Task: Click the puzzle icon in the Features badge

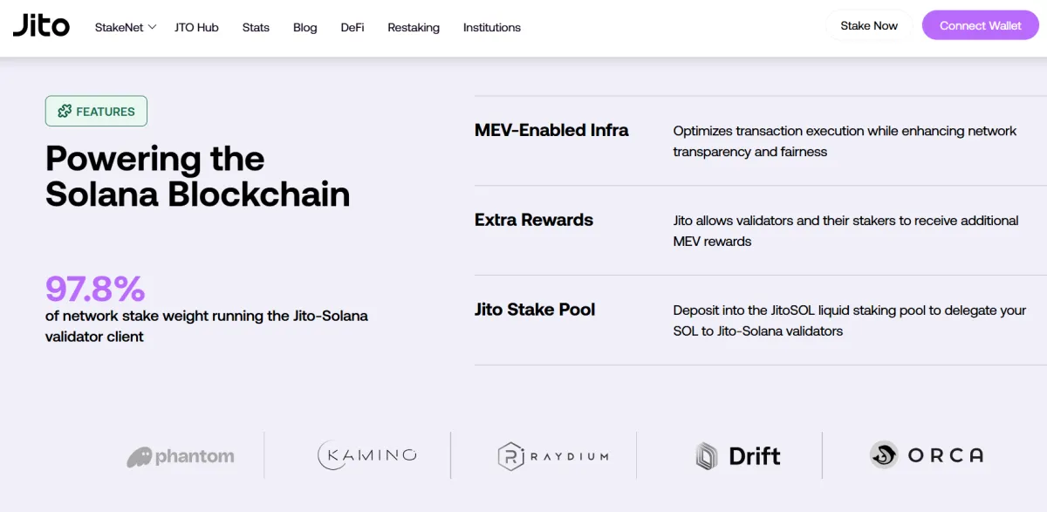Action: coord(63,111)
